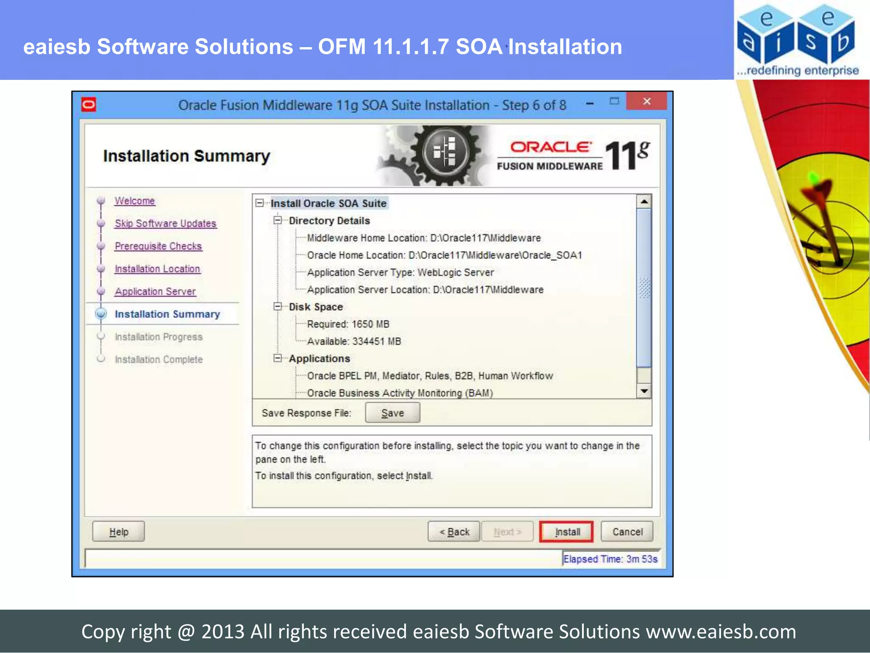This screenshot has width=870, height=653.
Task: Select Oracle Business Activity Monitoring (BAM) row
Action: pyautogui.click(x=400, y=393)
